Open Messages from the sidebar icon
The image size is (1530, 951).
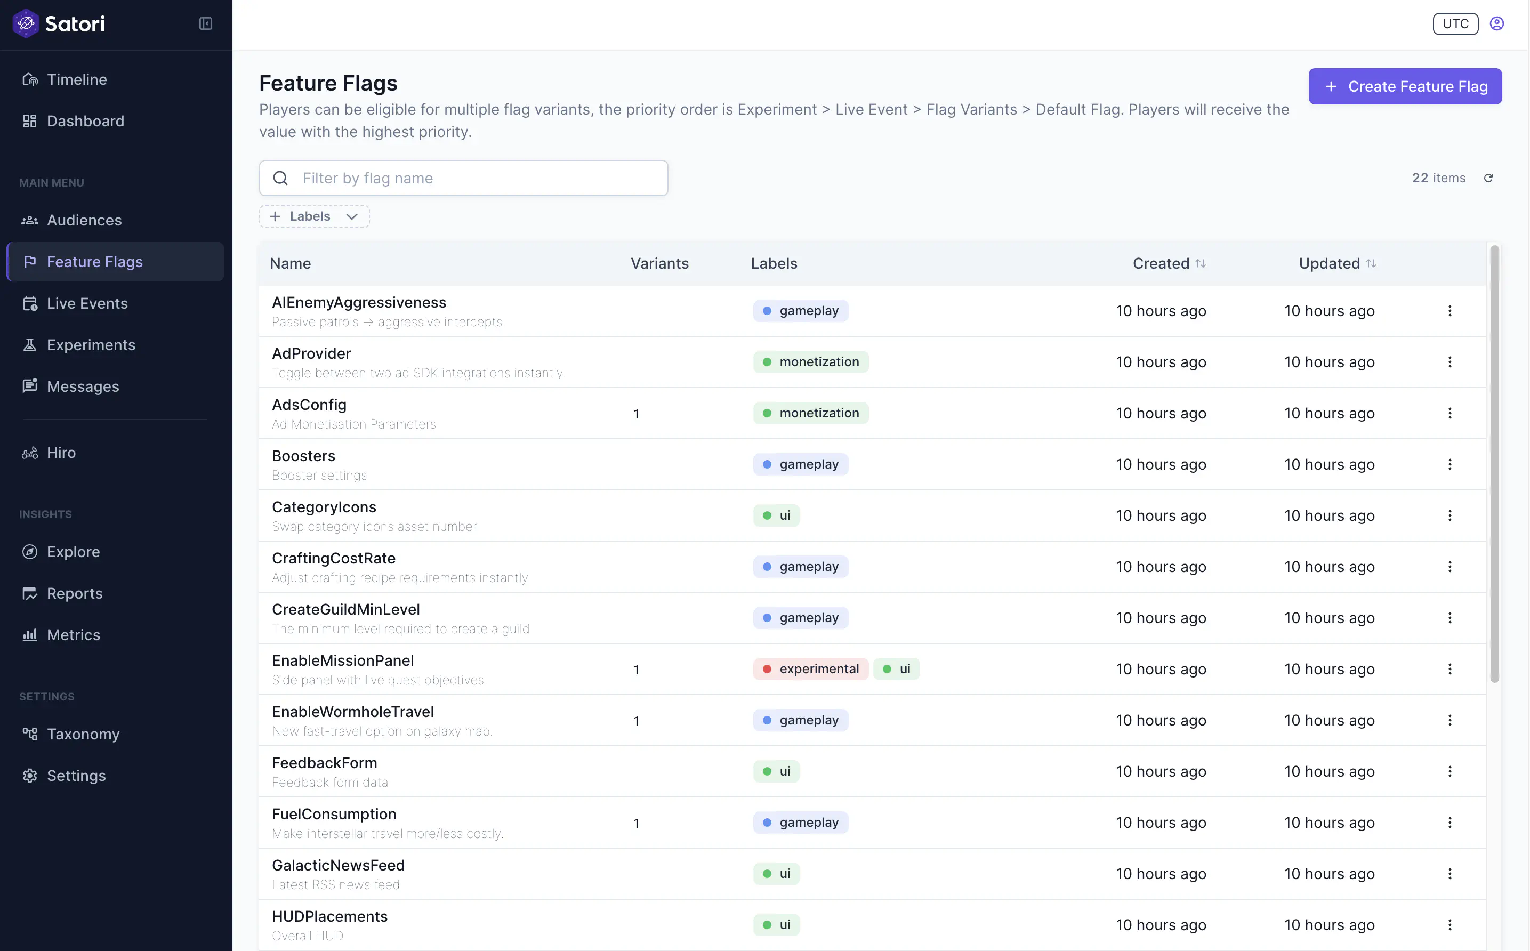[x=30, y=386]
